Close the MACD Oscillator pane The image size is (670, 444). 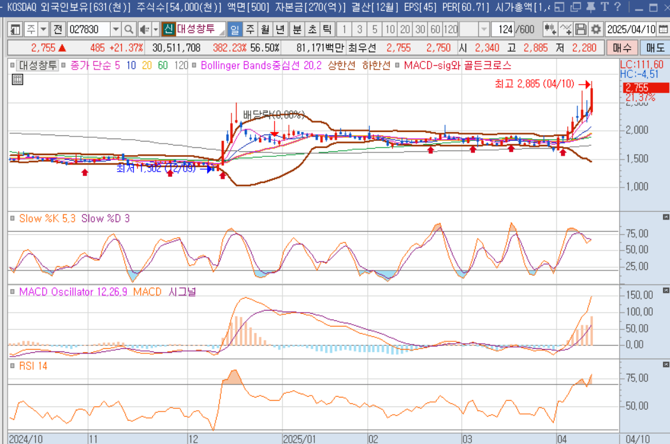(x=666, y=290)
